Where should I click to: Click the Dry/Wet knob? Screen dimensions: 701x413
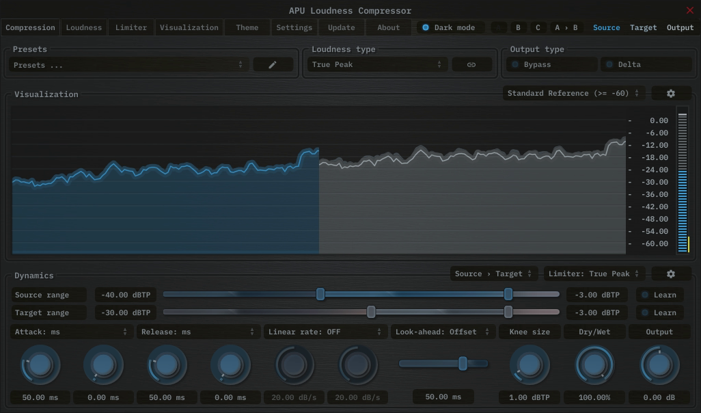coord(594,364)
